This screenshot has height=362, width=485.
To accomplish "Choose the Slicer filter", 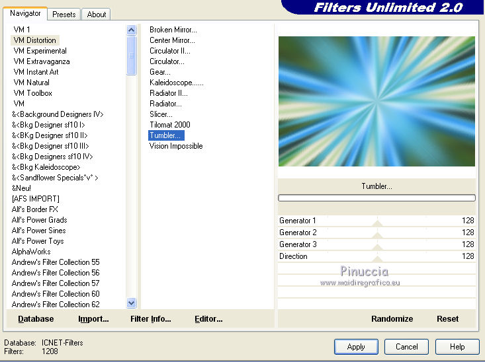I will tap(161, 114).
